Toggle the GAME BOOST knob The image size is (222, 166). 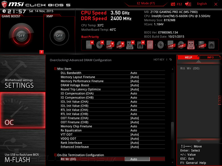point(22,36)
